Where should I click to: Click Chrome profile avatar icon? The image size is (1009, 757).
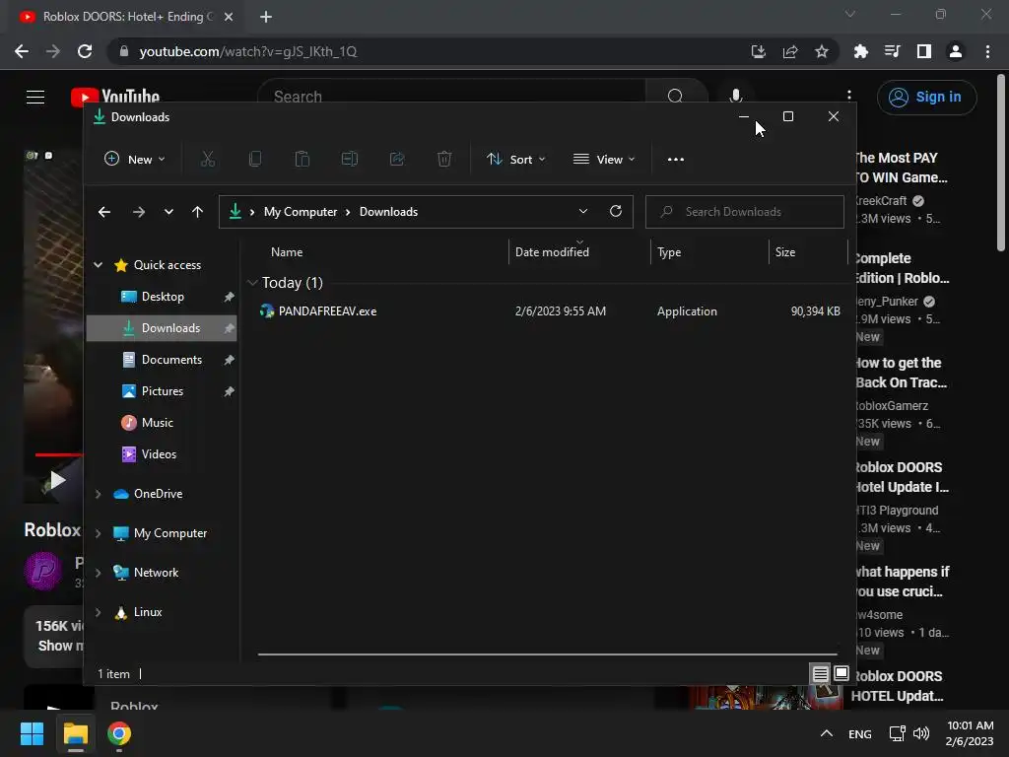click(x=956, y=51)
